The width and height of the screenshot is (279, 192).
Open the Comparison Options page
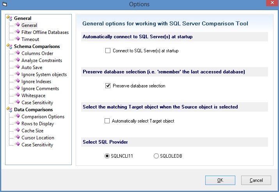pos(43,117)
